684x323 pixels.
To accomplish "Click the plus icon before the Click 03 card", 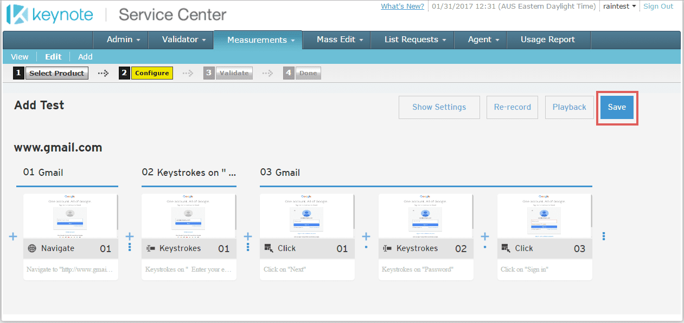I will tap(485, 236).
